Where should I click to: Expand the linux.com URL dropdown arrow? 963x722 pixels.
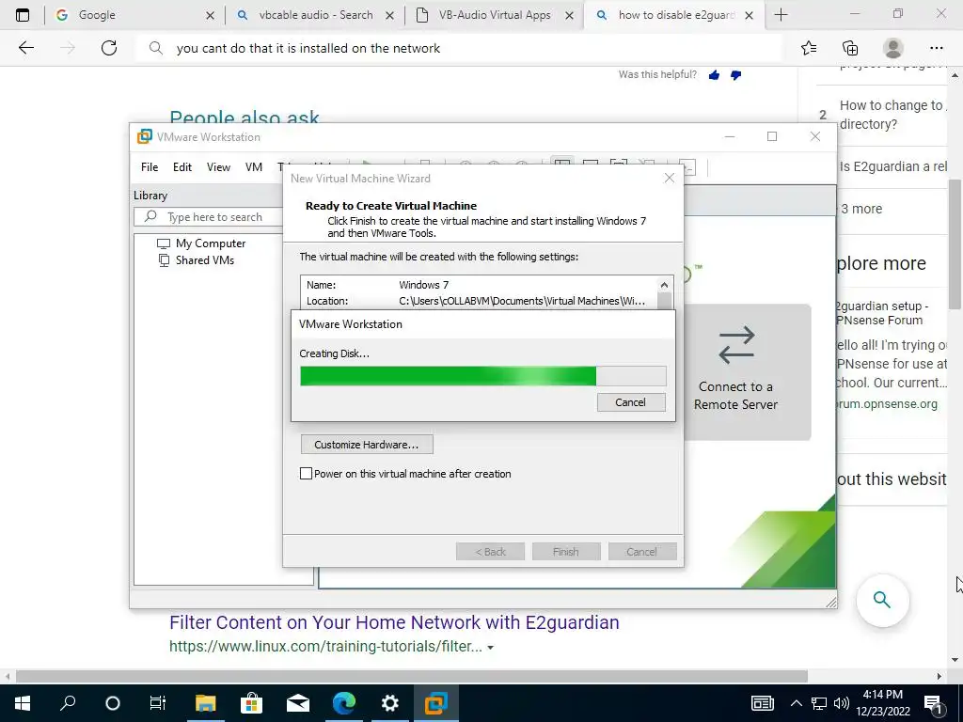[x=490, y=647]
